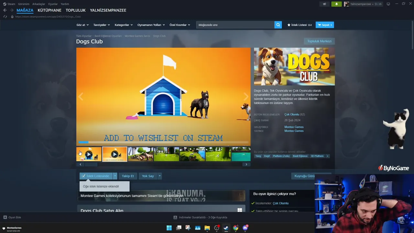The width and height of the screenshot is (414, 233).
Task: Click the padlock icon beside the URL
Action: click(x=12, y=17)
